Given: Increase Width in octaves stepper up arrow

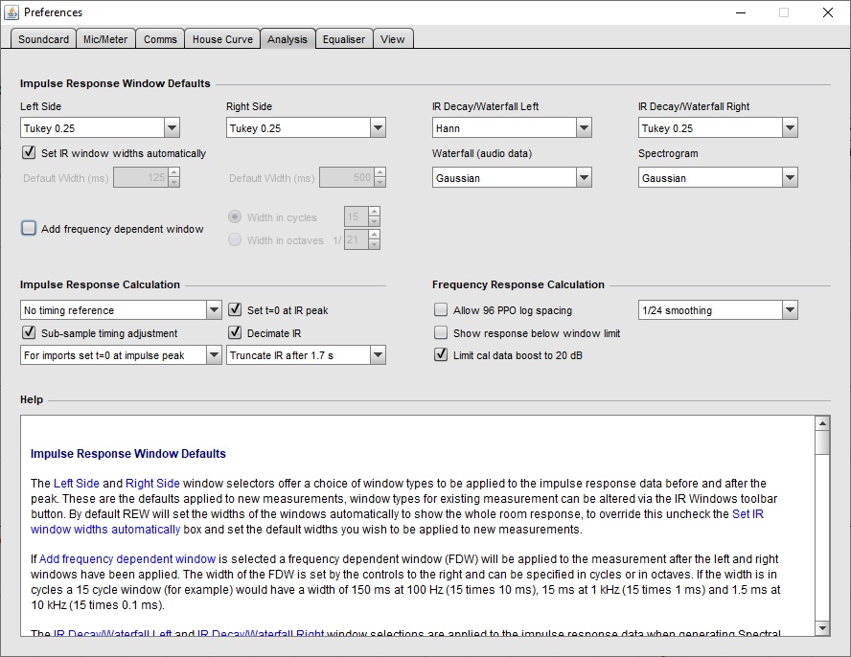Looking at the screenshot, I should 374,235.
